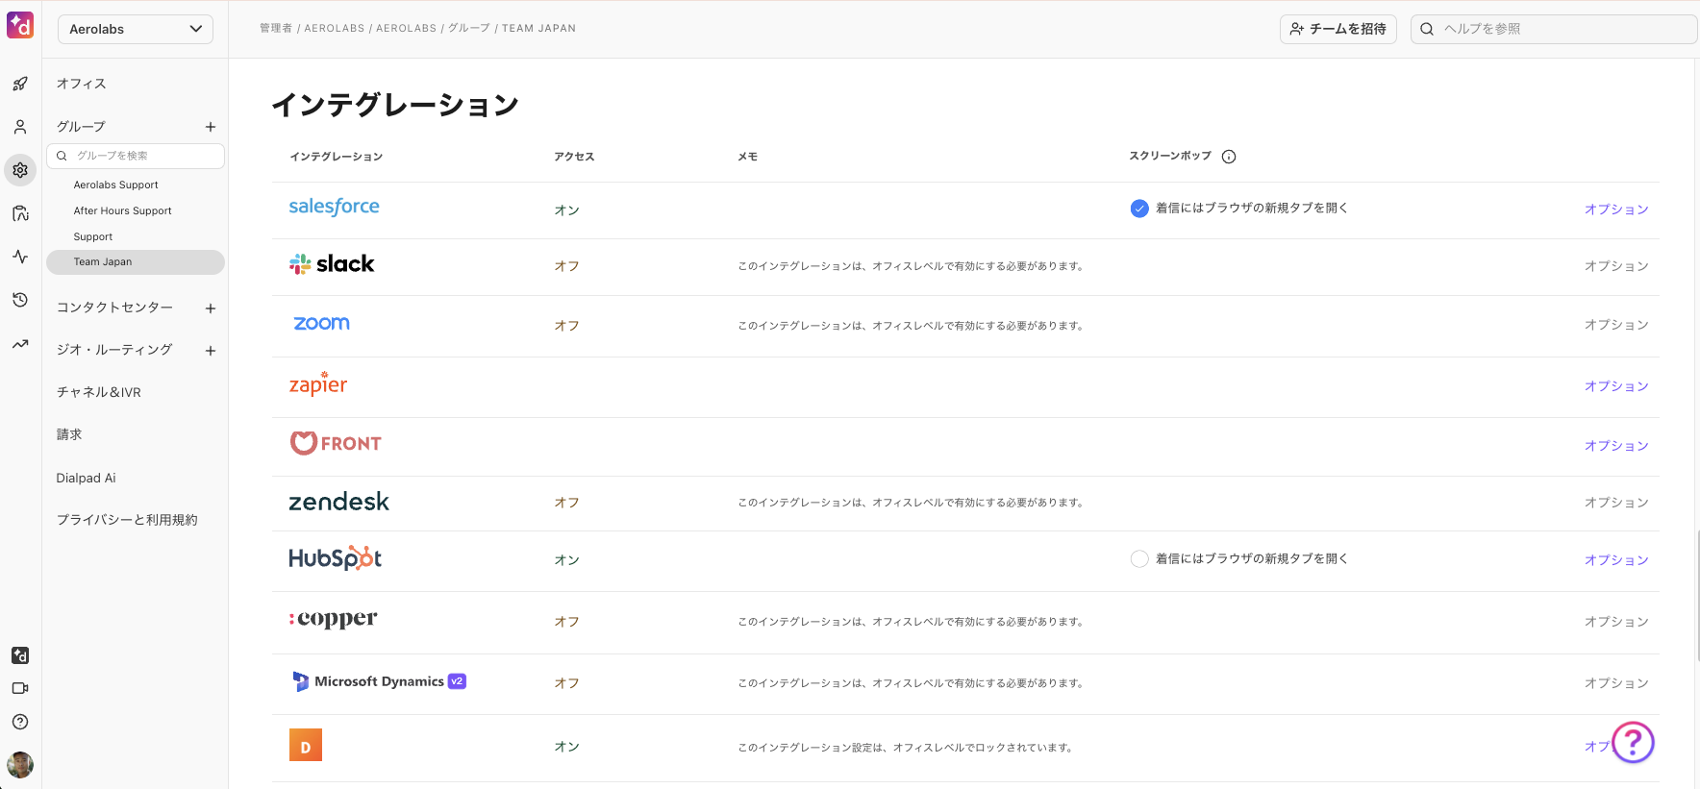The width and height of the screenshot is (1700, 789).
Task: Open the history clock icon in left rail
Action: click(20, 300)
